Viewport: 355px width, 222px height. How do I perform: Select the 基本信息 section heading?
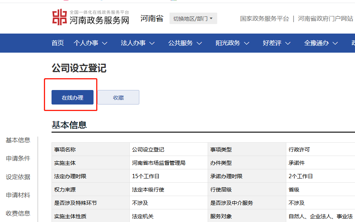point(69,125)
